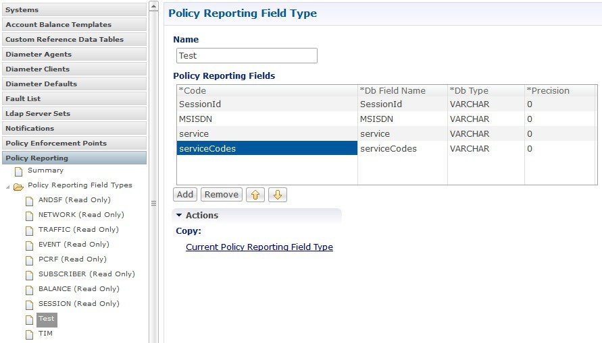Click the TIM document icon

coord(29,334)
